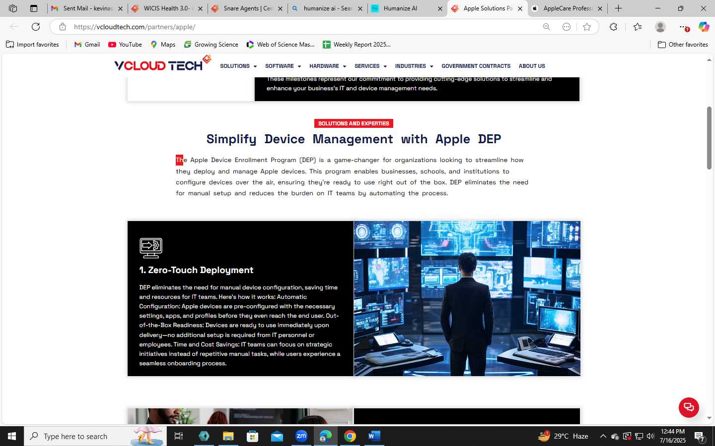This screenshot has height=446, width=715.
Task: Open the Maps bookmark
Action: [163, 45]
